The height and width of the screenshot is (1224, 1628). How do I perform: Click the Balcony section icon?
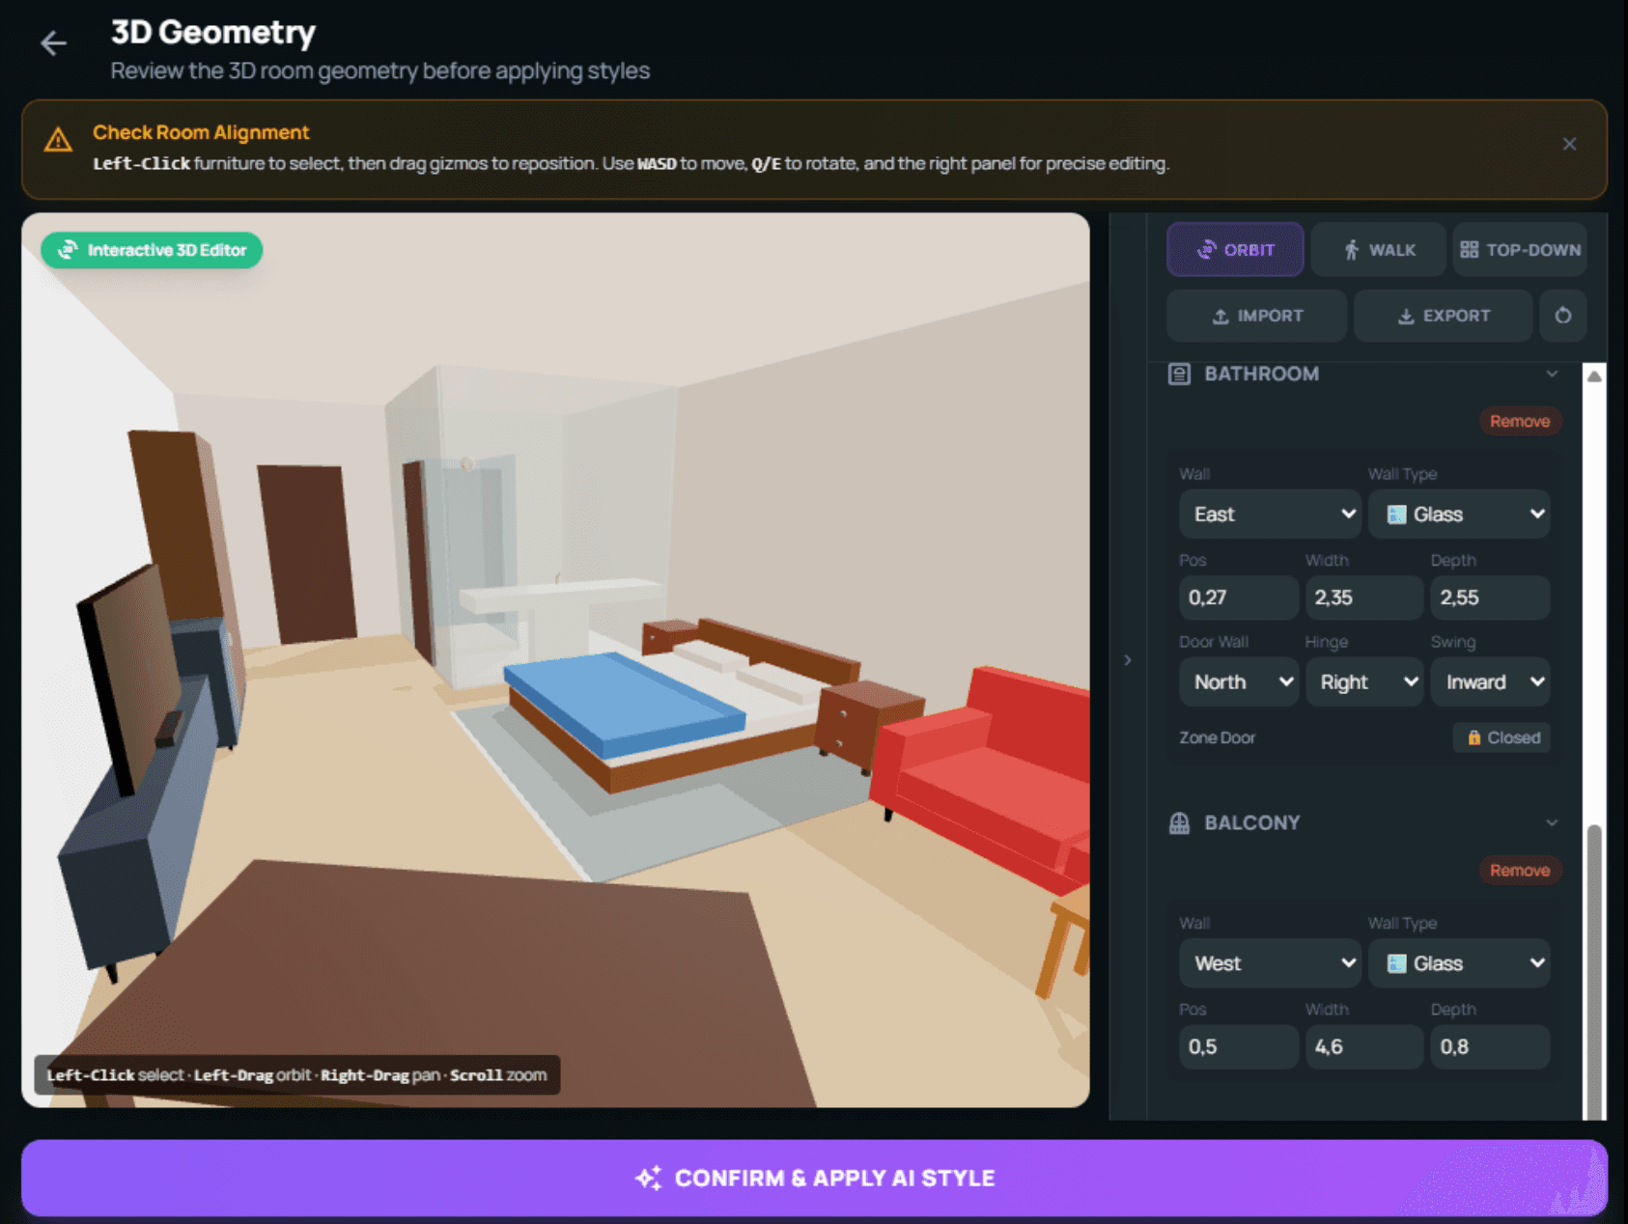click(1179, 822)
